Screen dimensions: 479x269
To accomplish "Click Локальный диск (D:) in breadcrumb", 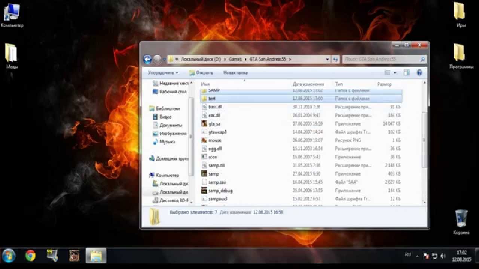I will click(x=201, y=59).
